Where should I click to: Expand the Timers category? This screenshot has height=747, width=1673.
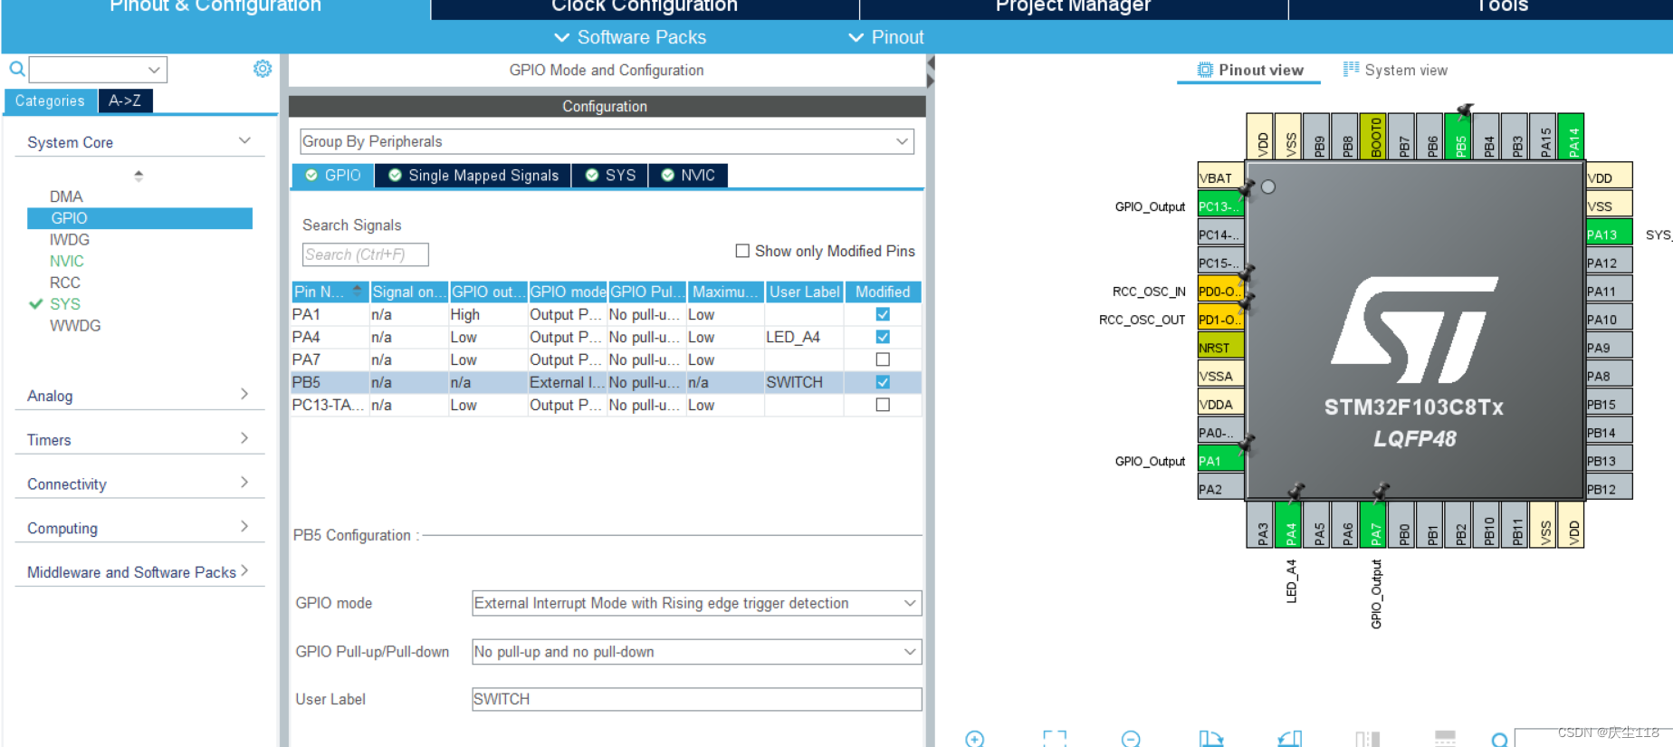(244, 438)
